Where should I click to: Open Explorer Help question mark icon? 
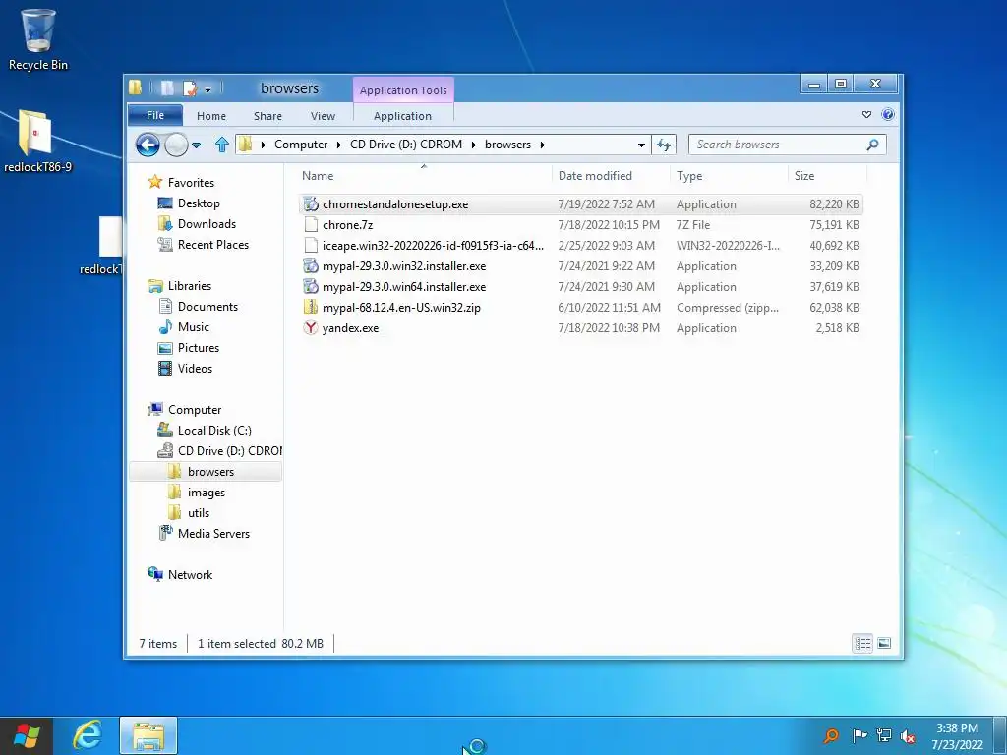pyautogui.click(x=888, y=114)
